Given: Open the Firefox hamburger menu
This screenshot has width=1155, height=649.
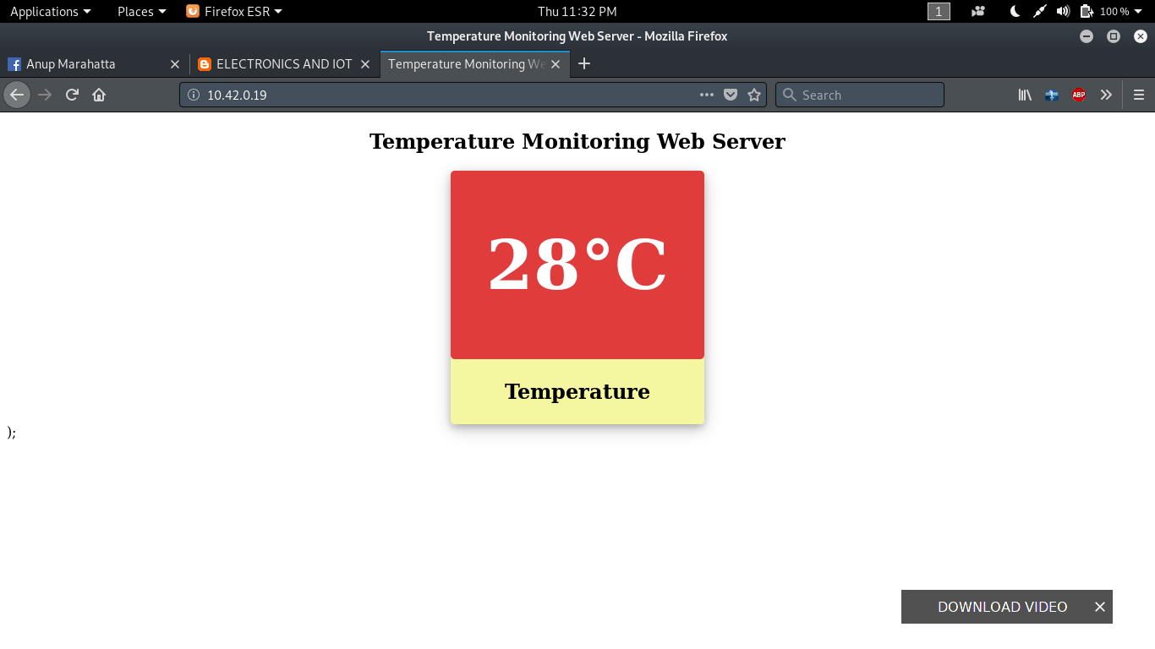Looking at the screenshot, I should 1137,95.
